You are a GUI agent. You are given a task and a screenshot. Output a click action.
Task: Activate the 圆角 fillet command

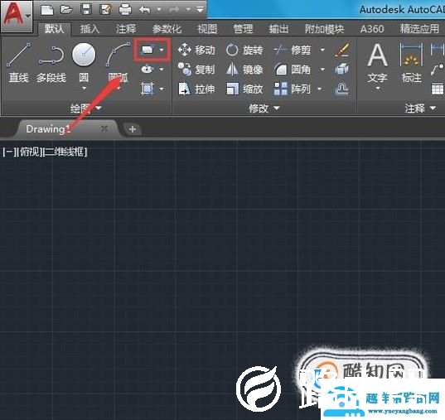pyautogui.click(x=293, y=70)
